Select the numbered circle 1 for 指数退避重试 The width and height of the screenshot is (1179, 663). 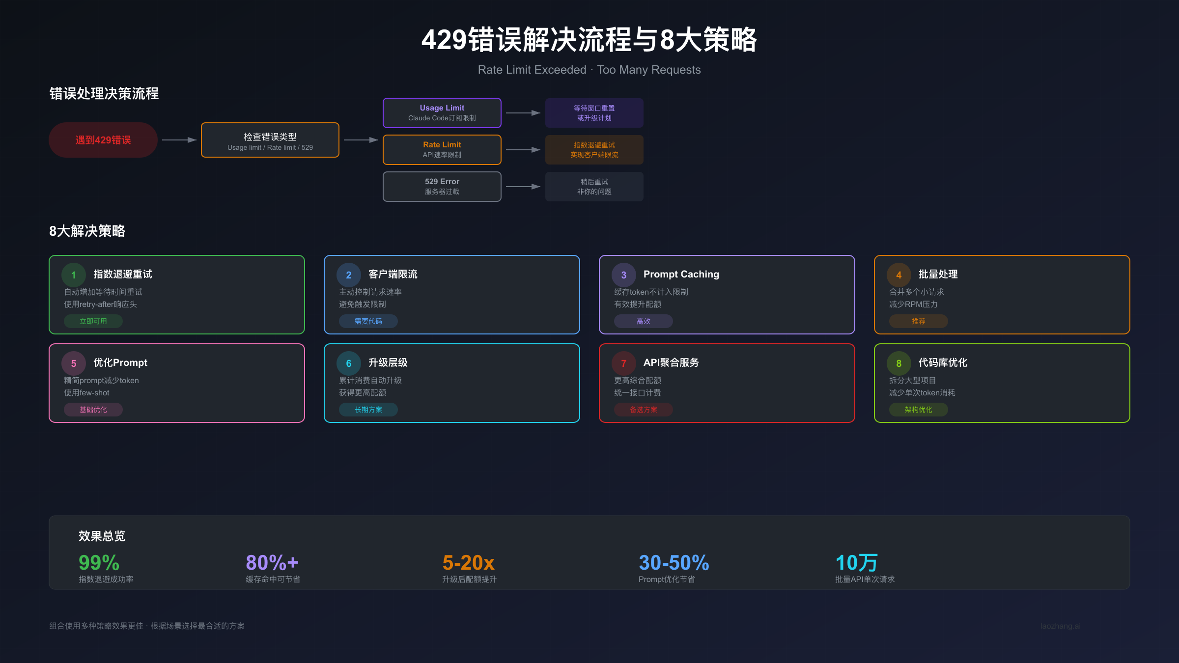pos(74,275)
